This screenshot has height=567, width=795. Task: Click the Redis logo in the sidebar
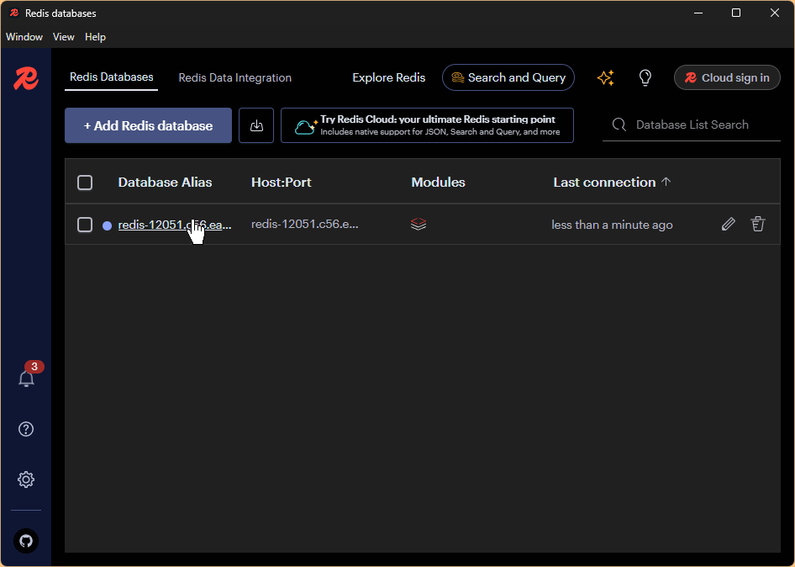pos(26,79)
